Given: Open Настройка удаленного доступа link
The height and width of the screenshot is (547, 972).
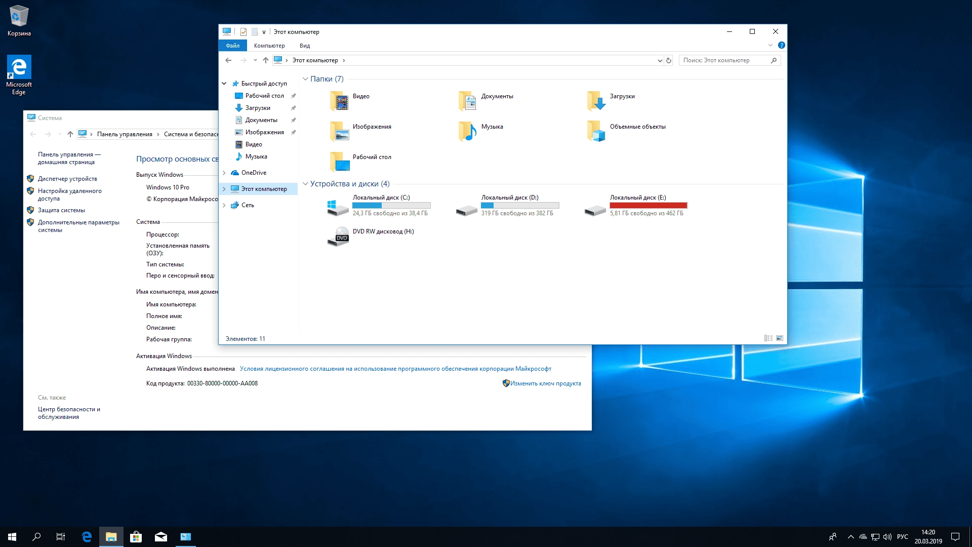Looking at the screenshot, I should (70, 194).
